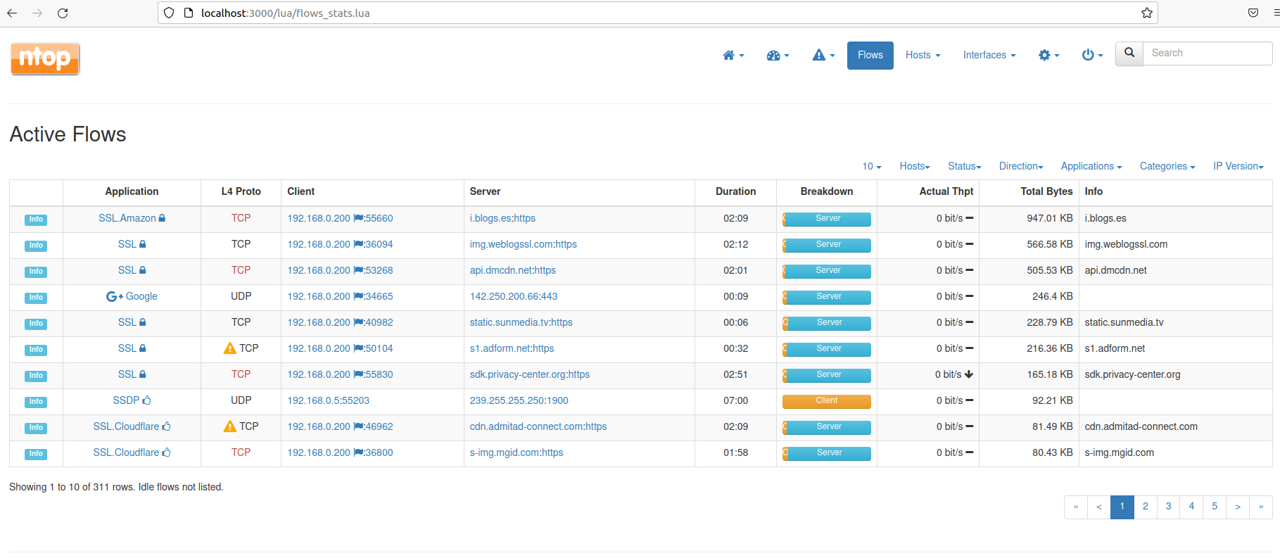Open the power icon menu
The width and height of the screenshot is (1280, 558).
[x=1091, y=55]
